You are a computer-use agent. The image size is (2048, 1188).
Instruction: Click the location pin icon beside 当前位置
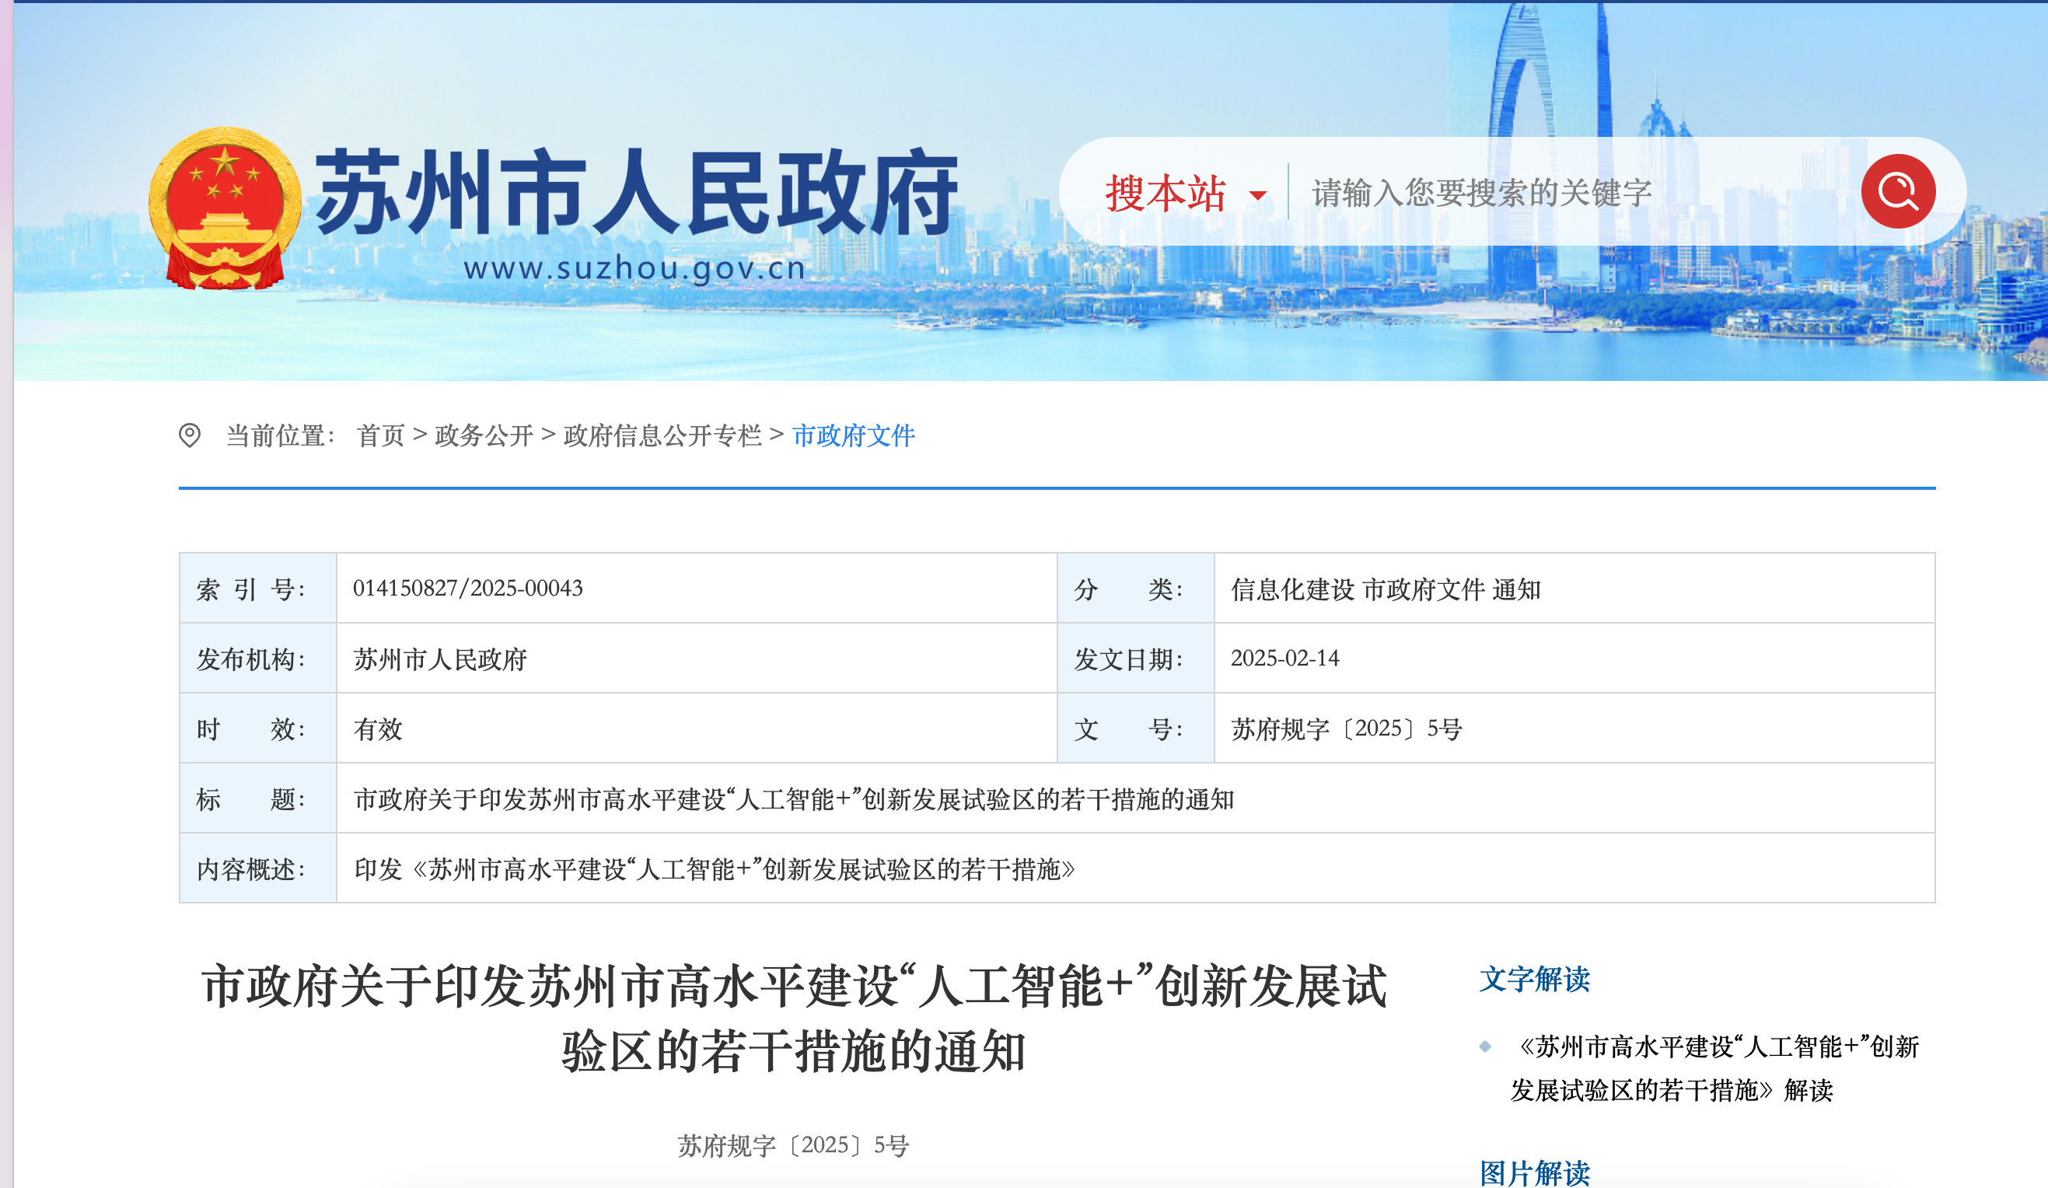[192, 435]
